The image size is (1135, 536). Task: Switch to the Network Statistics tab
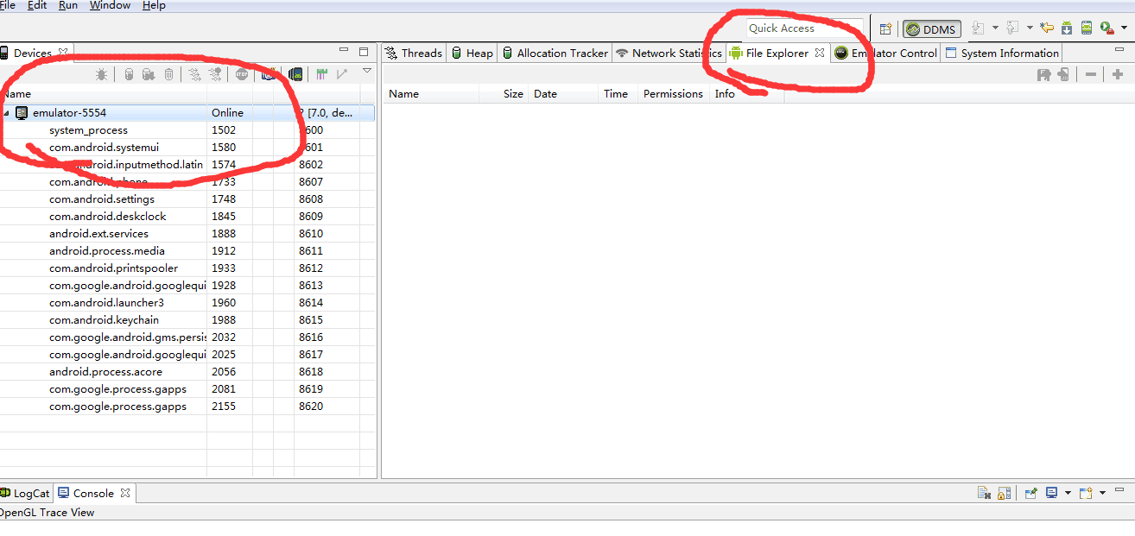pyautogui.click(x=669, y=53)
